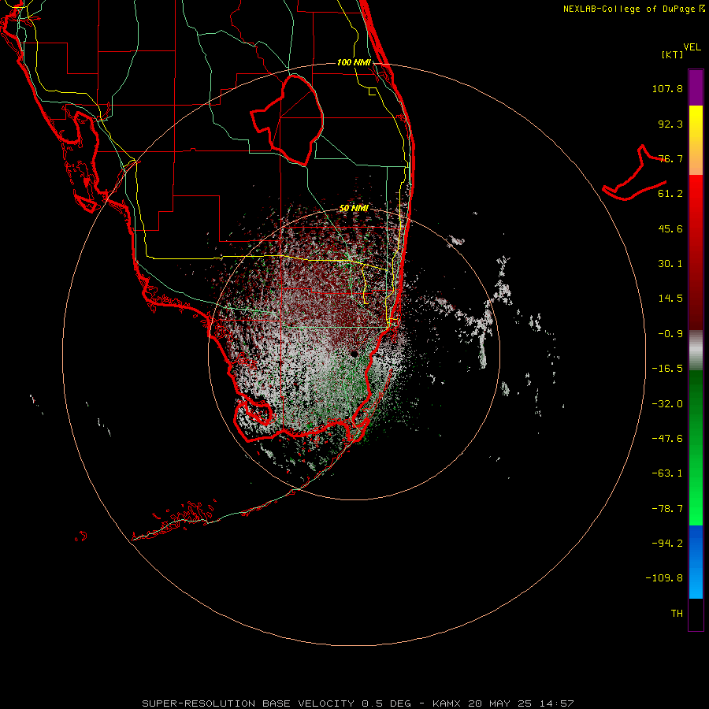Click the 100 NMI range ring label

pyautogui.click(x=354, y=62)
